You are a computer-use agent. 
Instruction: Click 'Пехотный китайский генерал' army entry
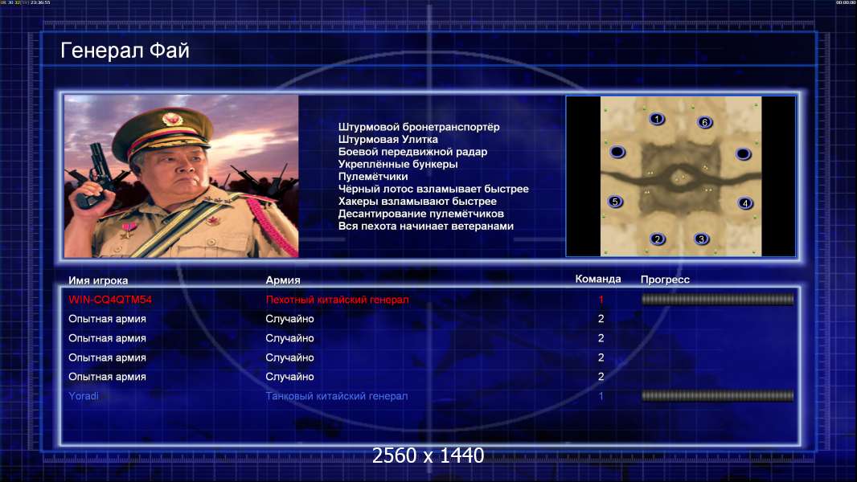point(337,299)
